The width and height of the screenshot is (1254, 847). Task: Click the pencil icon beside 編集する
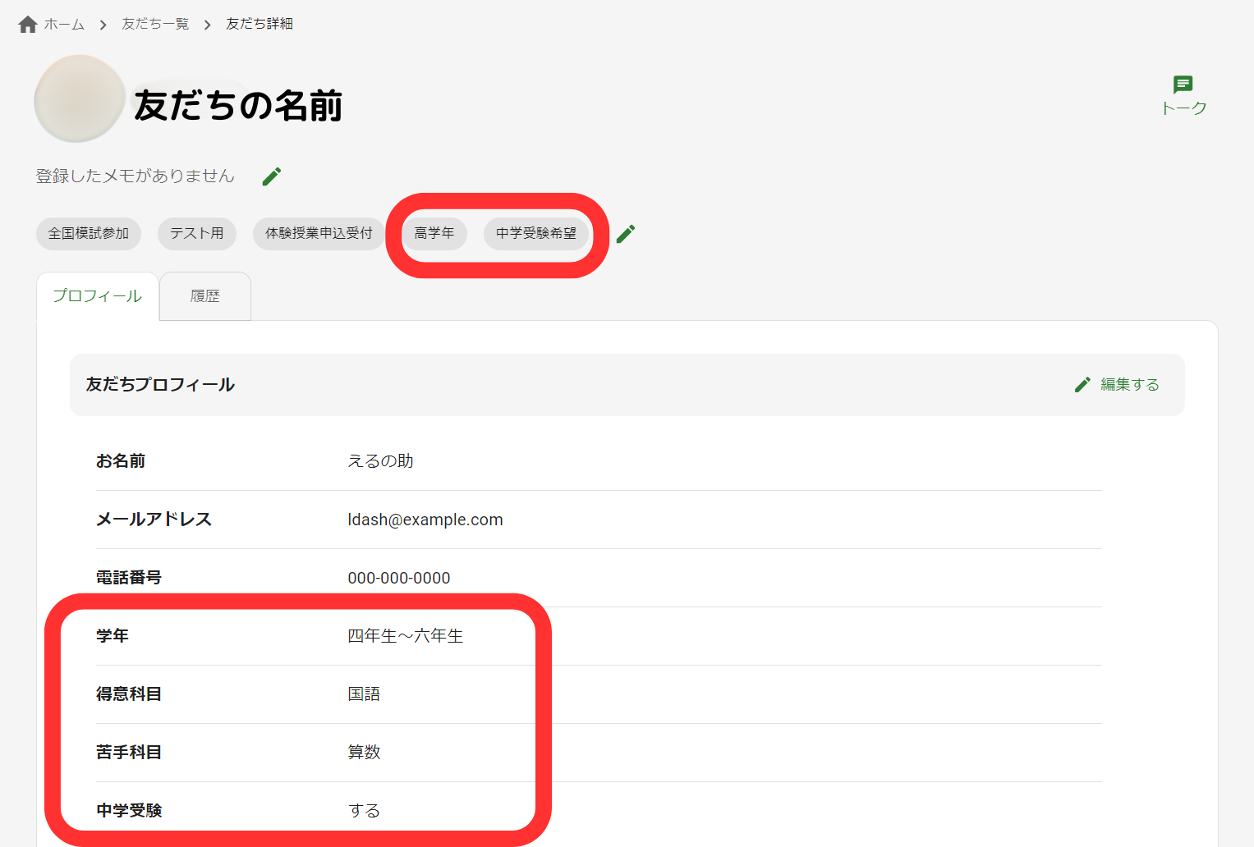[1082, 383]
